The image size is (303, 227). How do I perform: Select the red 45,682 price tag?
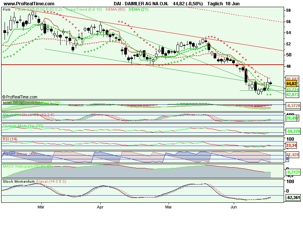coord(292,79)
